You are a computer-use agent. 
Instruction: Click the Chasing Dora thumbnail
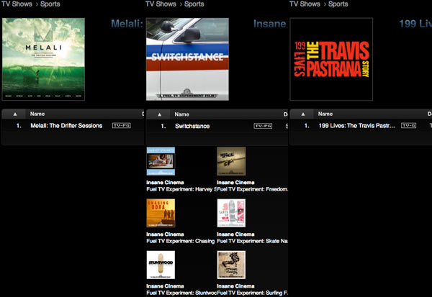tap(161, 213)
